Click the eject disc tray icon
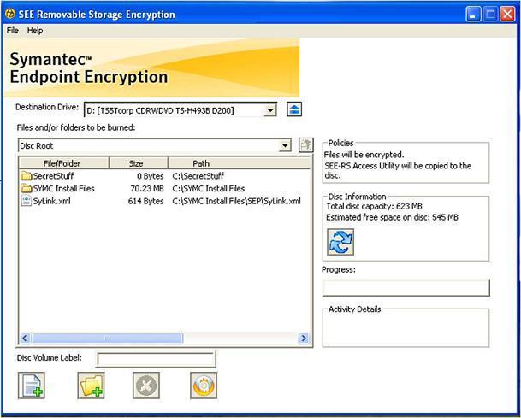This screenshot has width=521, height=418. tap(294, 109)
